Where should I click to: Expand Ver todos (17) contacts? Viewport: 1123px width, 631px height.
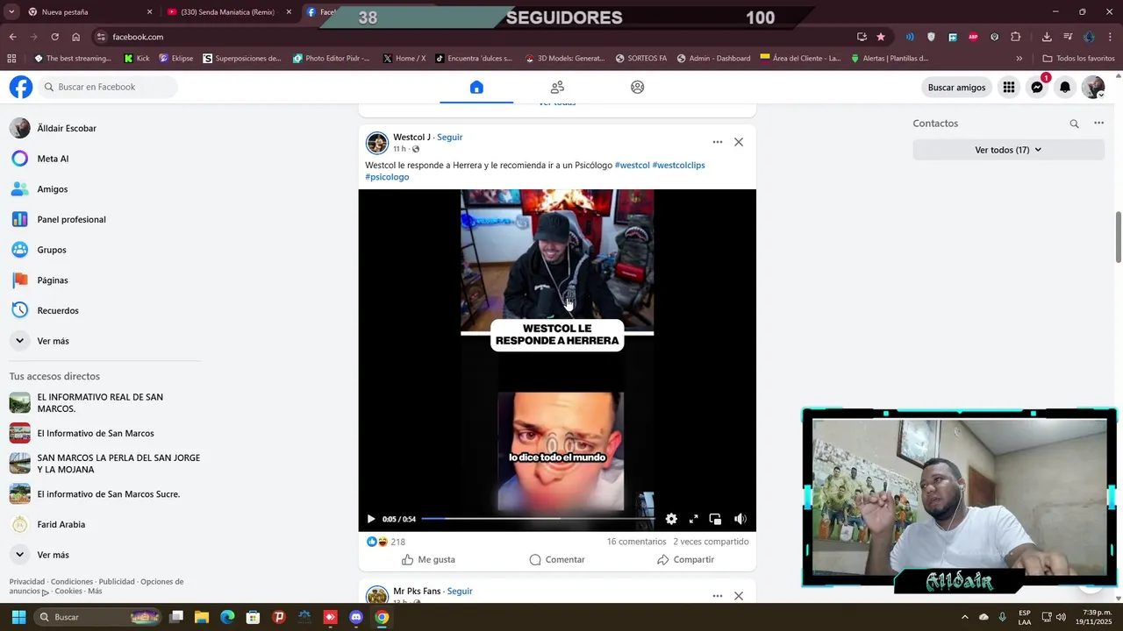coord(1008,150)
